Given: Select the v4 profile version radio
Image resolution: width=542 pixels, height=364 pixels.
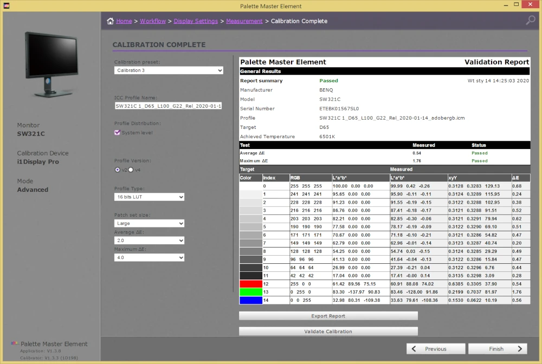Looking at the screenshot, I should click(131, 170).
